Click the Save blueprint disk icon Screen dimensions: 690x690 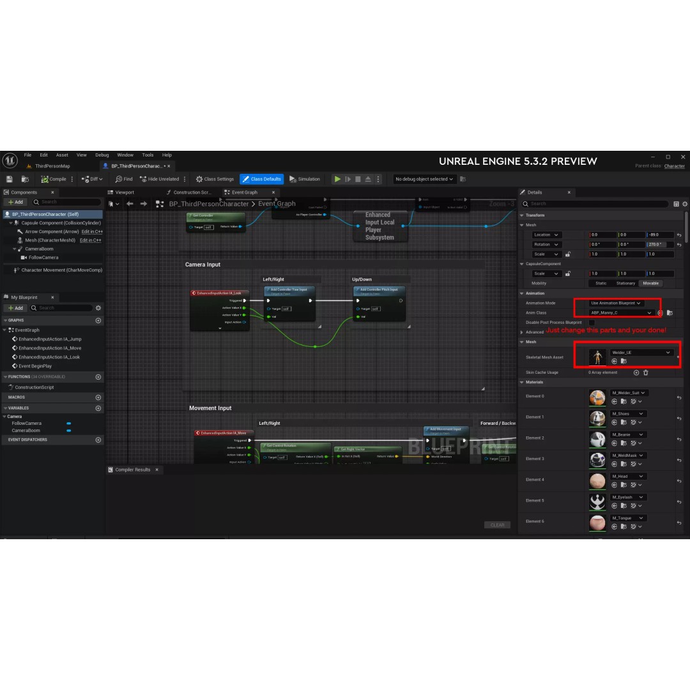[x=9, y=179]
